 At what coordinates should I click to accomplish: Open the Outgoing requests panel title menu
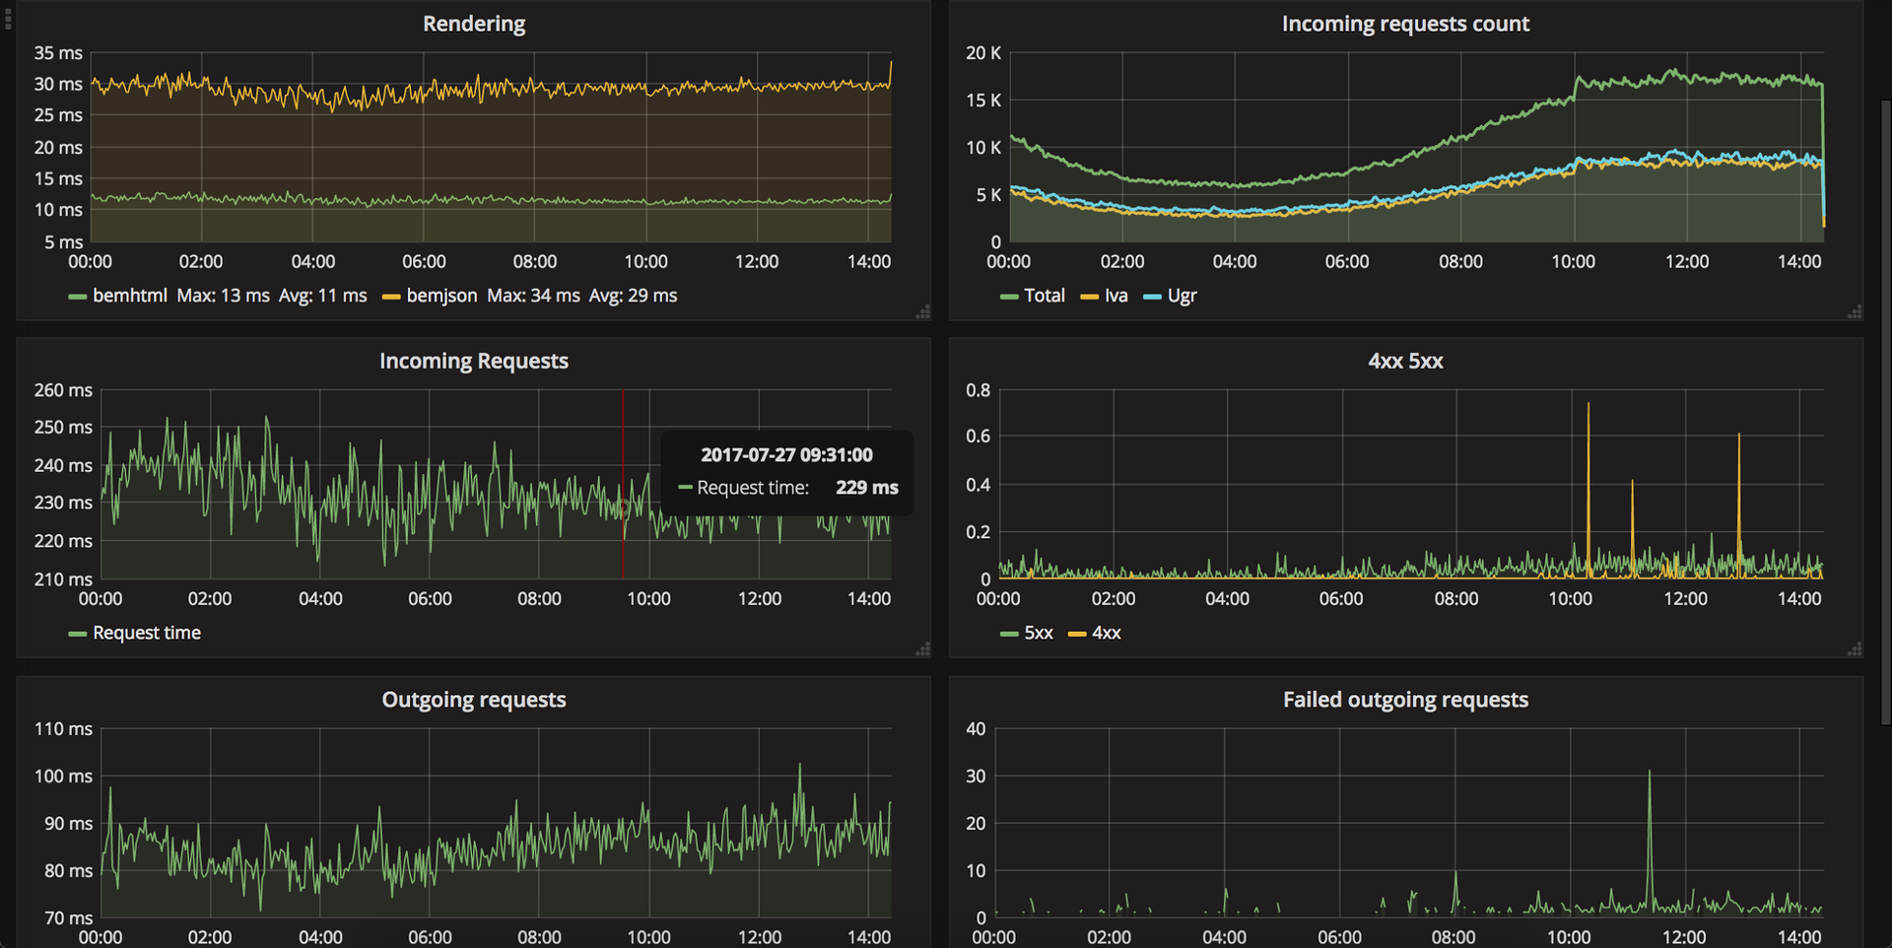[474, 700]
